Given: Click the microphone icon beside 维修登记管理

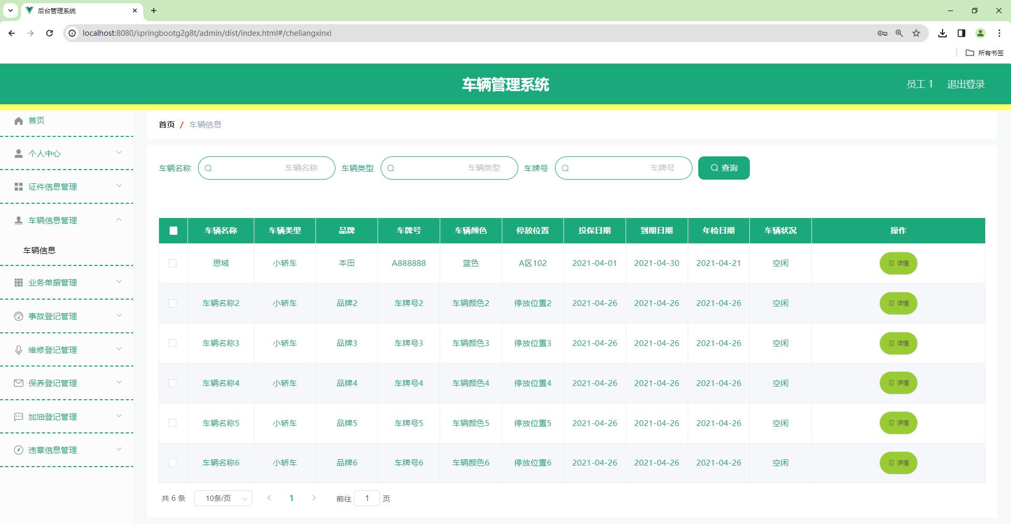Looking at the screenshot, I should pos(18,350).
